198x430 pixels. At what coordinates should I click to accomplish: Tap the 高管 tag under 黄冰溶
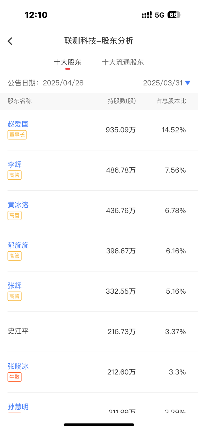point(14,215)
